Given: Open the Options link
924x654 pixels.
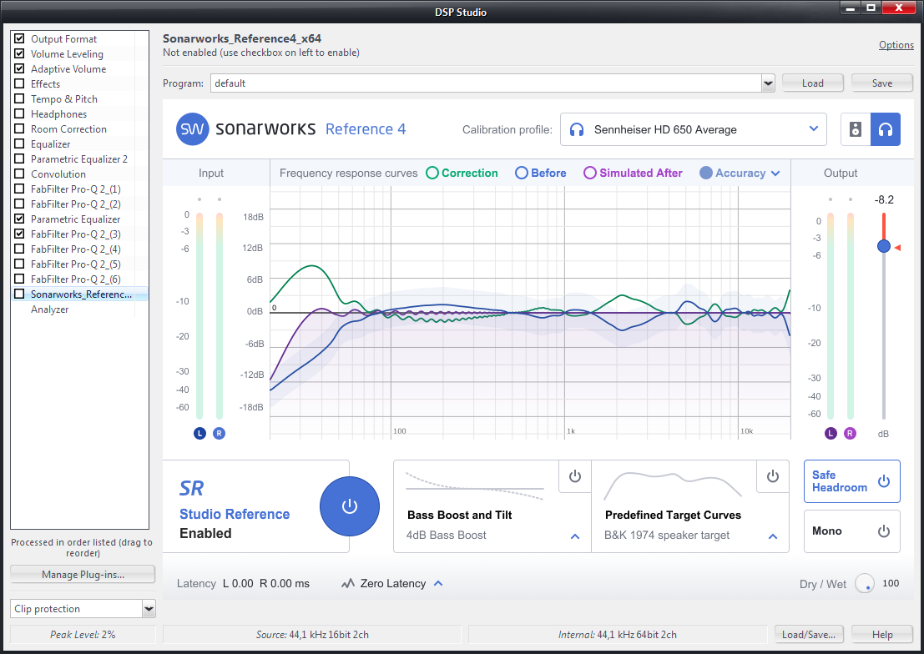Looking at the screenshot, I should pyautogui.click(x=896, y=45).
